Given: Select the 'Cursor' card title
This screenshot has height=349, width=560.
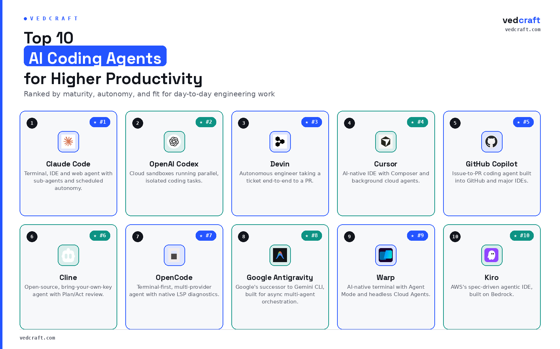Looking at the screenshot, I should click(386, 164).
